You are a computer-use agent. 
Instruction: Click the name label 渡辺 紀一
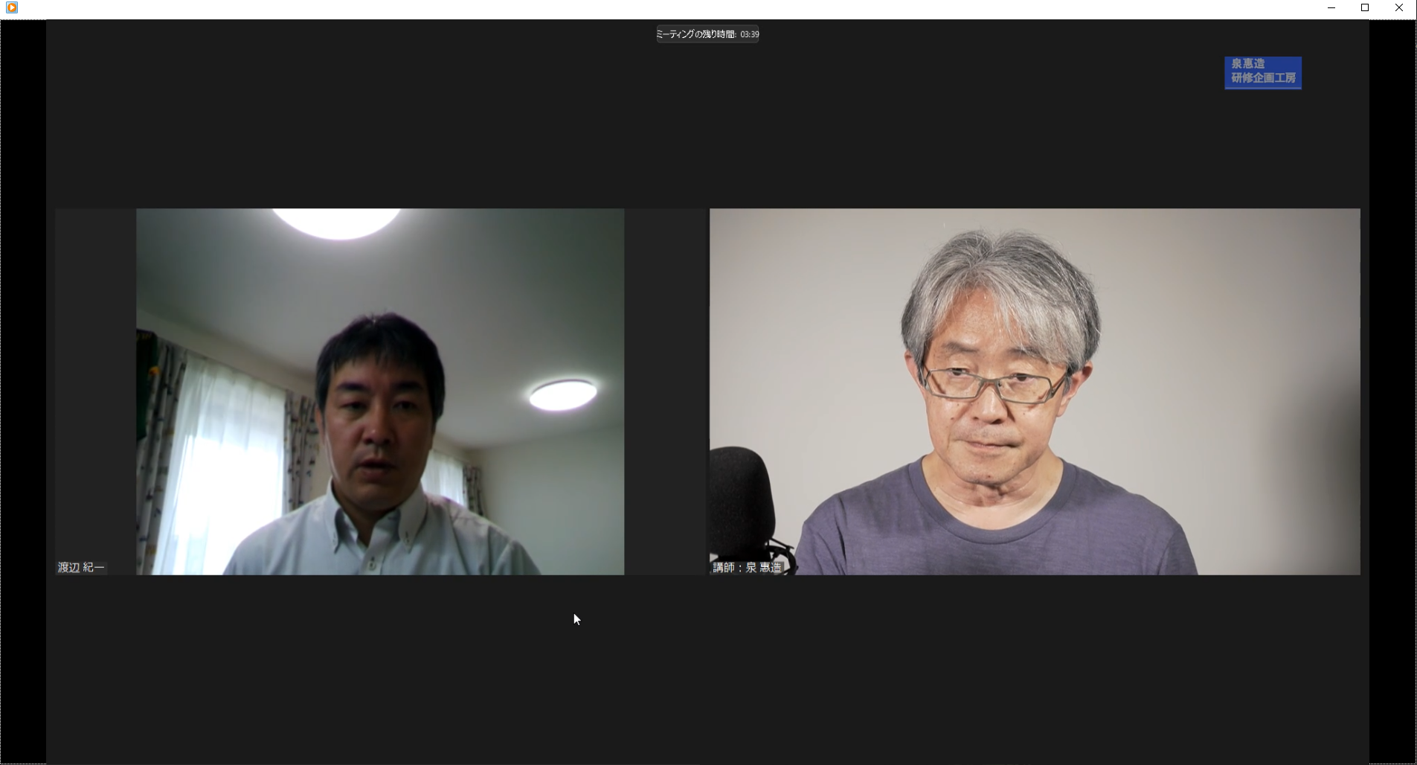click(82, 567)
